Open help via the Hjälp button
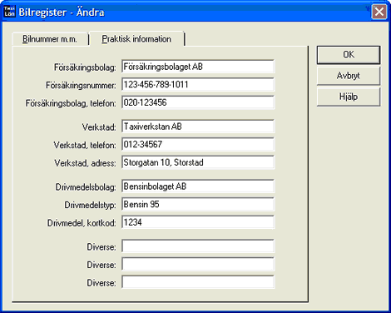The height and width of the screenshot is (313, 391). pyautogui.click(x=349, y=97)
